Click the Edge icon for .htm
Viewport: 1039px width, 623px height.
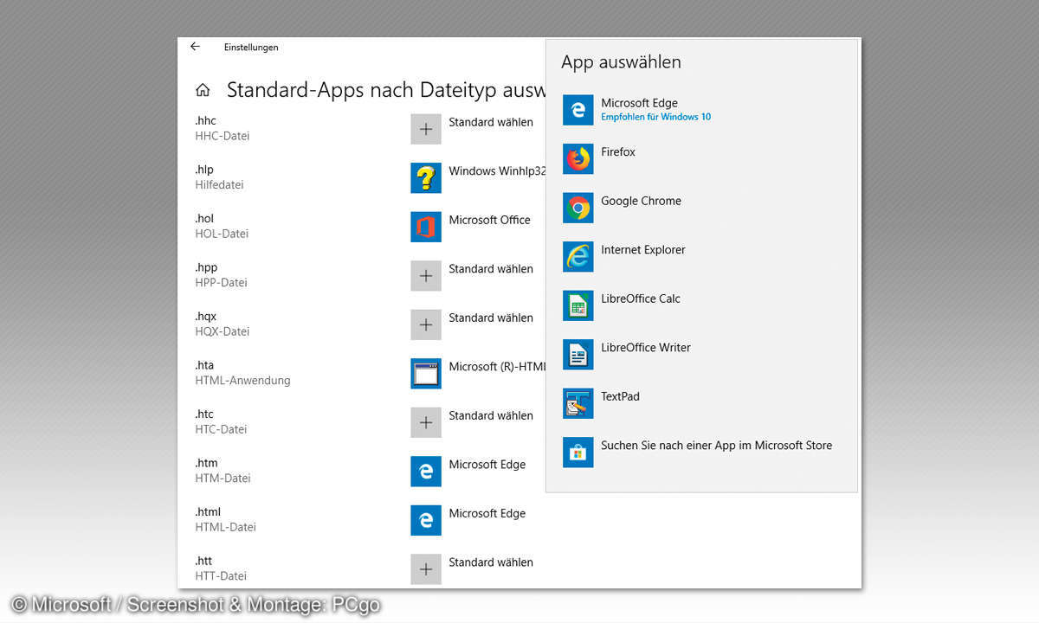pos(426,471)
